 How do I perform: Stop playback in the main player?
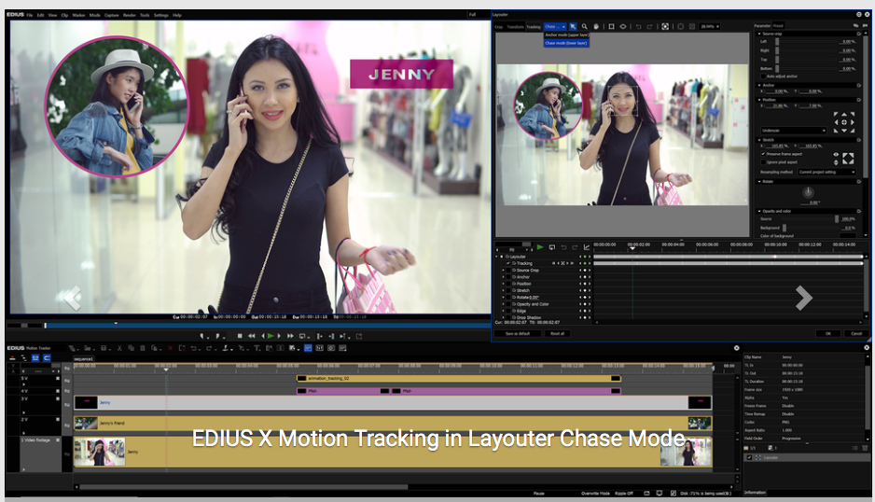click(240, 336)
